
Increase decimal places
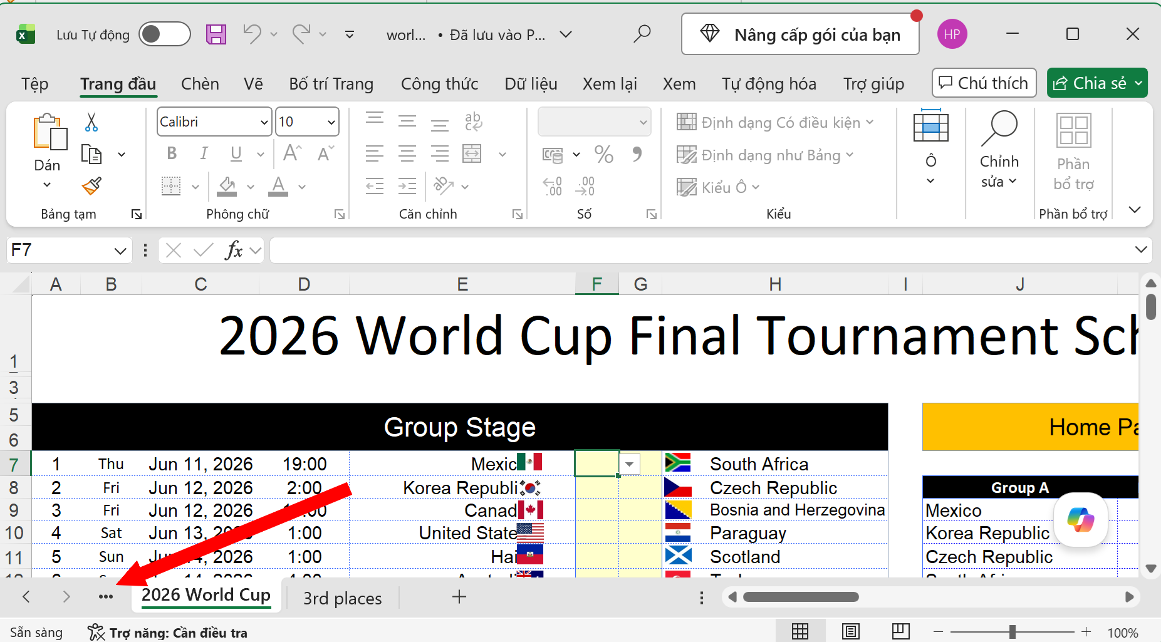[x=553, y=186]
